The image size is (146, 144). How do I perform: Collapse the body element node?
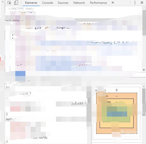tap(10, 20)
